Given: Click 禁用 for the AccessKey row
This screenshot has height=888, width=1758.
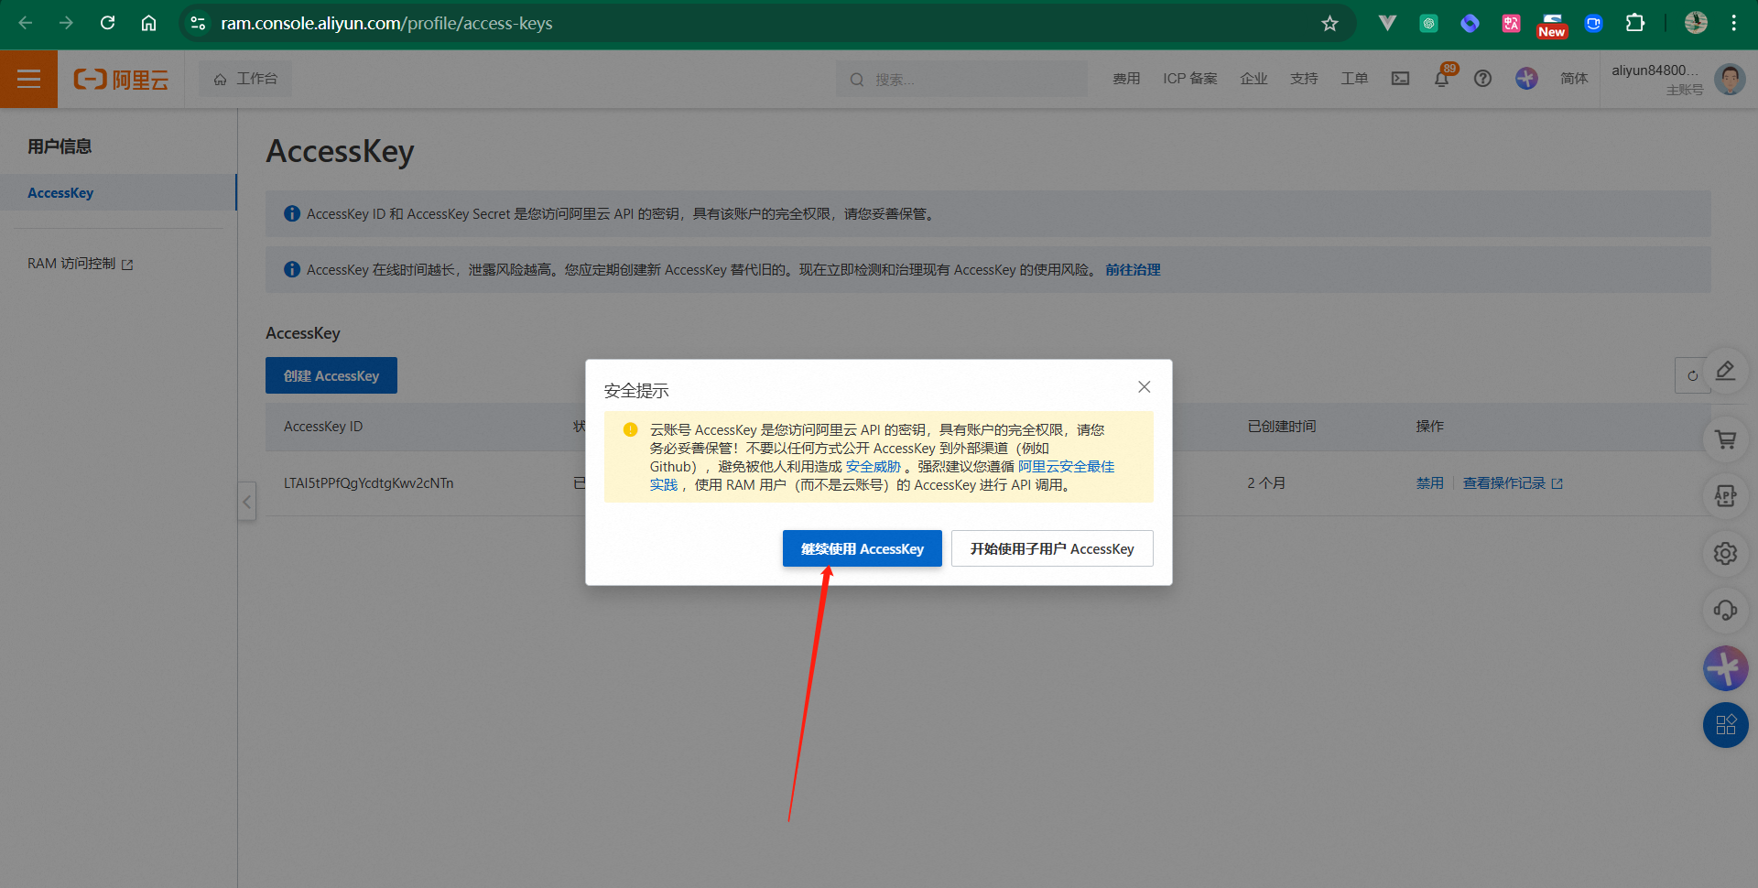Looking at the screenshot, I should click(x=1429, y=482).
